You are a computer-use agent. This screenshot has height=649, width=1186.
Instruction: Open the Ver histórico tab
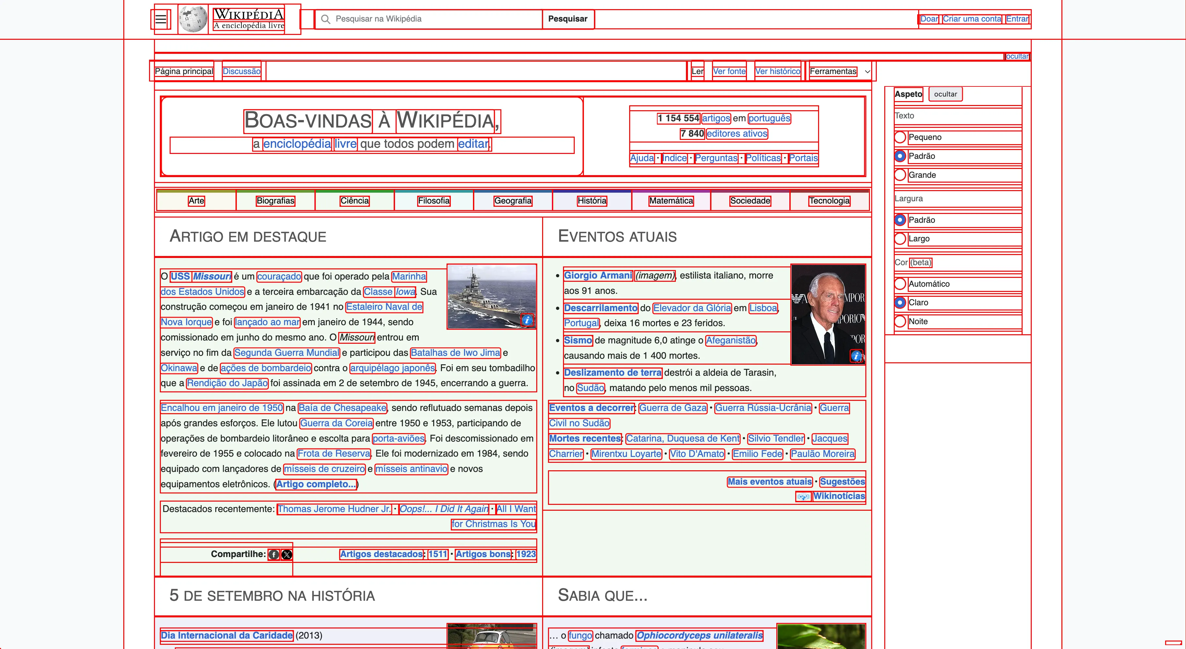point(778,71)
